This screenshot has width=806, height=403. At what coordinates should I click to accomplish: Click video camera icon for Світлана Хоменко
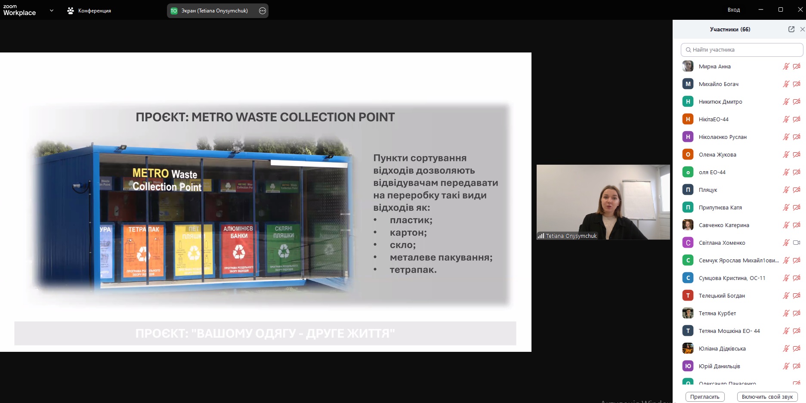point(797,243)
